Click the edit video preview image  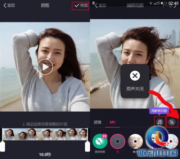click(135, 64)
